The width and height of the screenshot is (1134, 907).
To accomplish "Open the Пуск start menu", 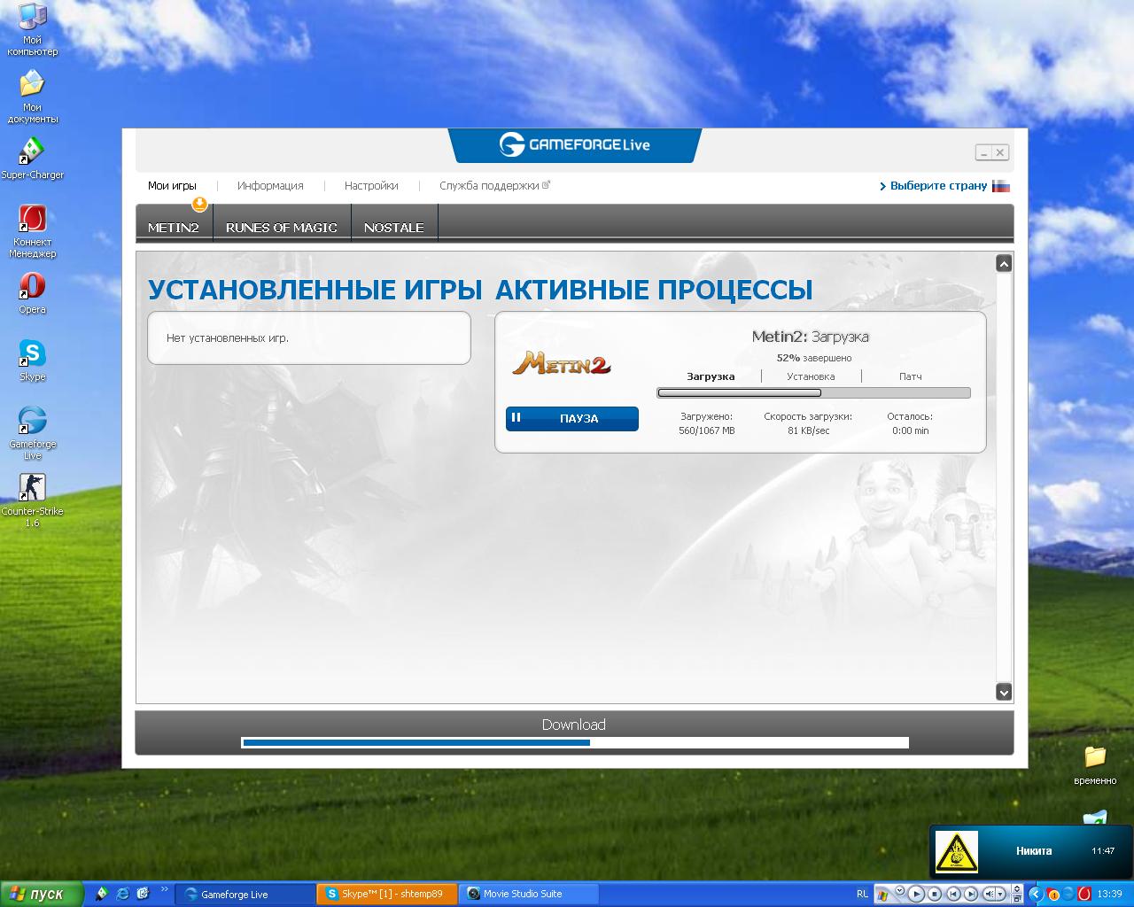I will click(x=42, y=894).
